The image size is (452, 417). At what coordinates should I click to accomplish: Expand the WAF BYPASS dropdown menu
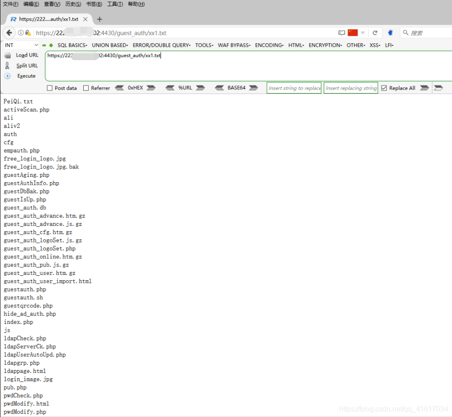(234, 45)
